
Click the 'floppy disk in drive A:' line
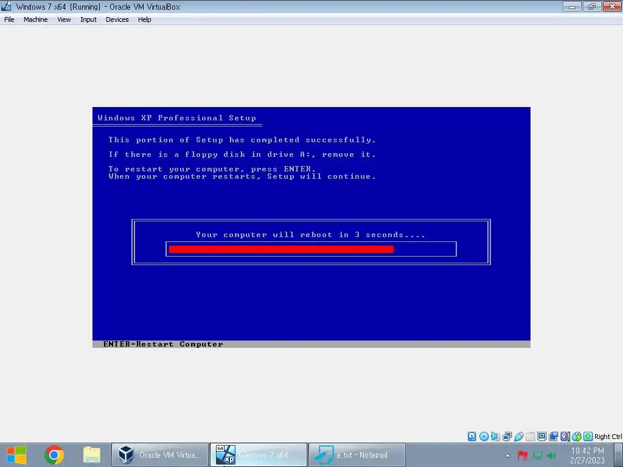[242, 154]
